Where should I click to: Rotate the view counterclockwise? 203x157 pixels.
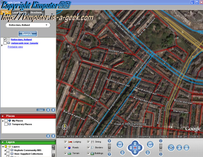pos(120,145)
